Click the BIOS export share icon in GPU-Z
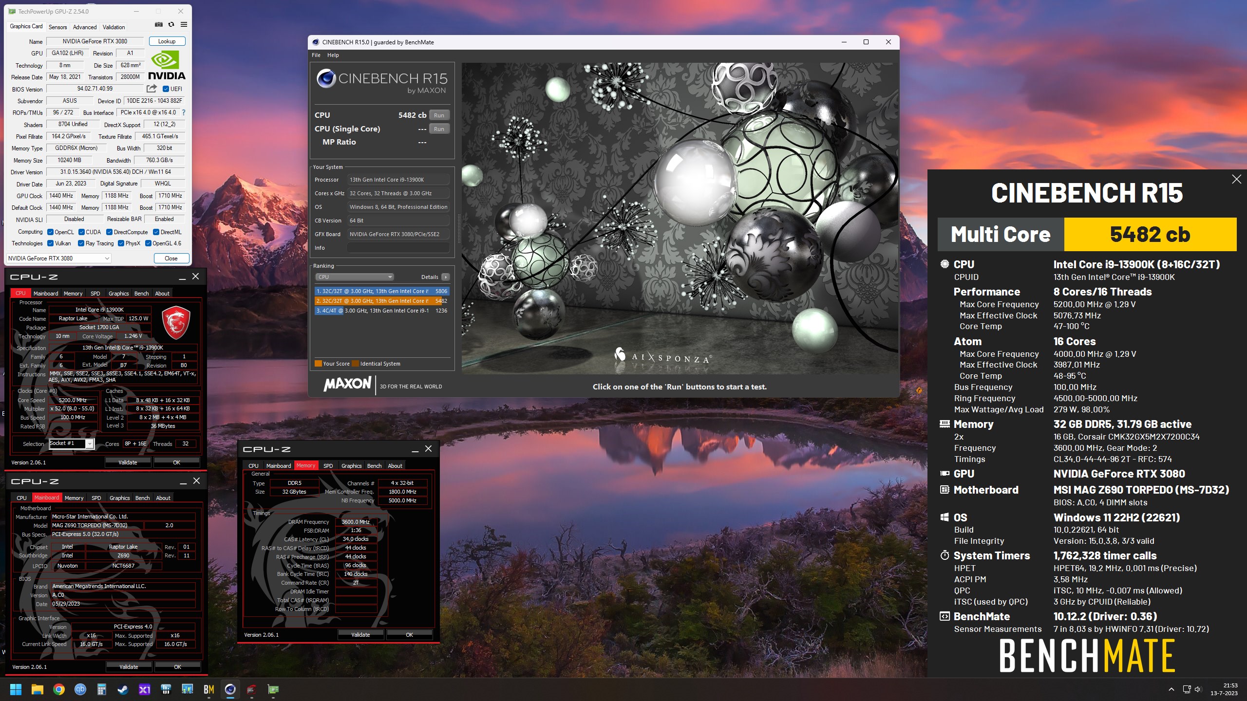The height and width of the screenshot is (701, 1247). point(152,89)
